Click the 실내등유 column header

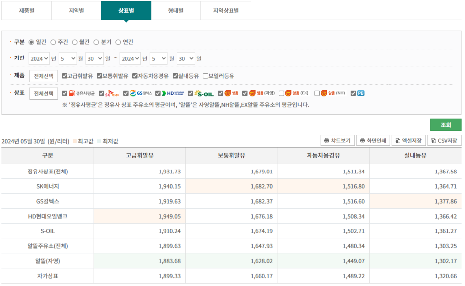415,156
